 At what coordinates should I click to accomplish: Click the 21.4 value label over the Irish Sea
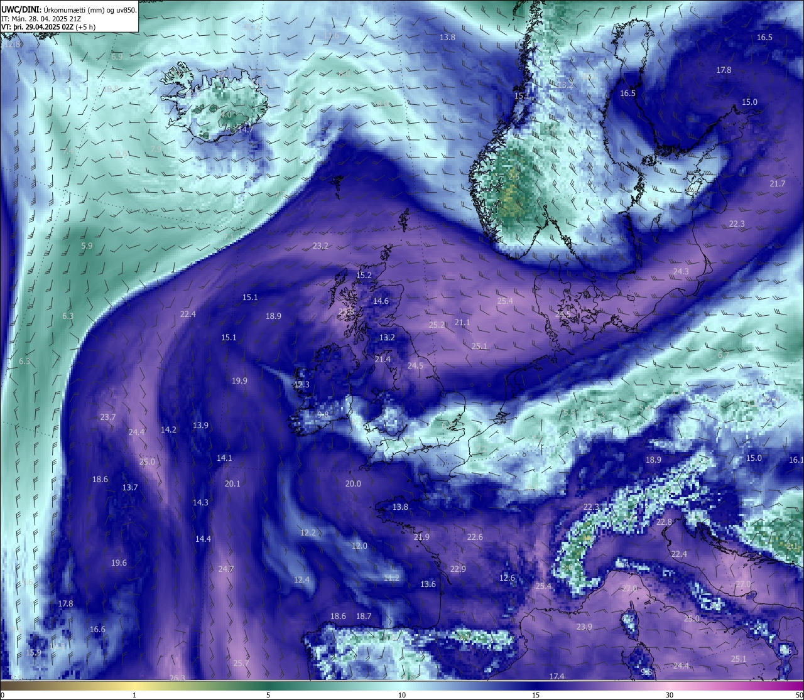click(383, 359)
